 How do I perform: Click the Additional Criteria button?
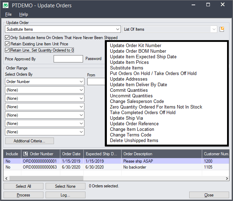click(29, 141)
